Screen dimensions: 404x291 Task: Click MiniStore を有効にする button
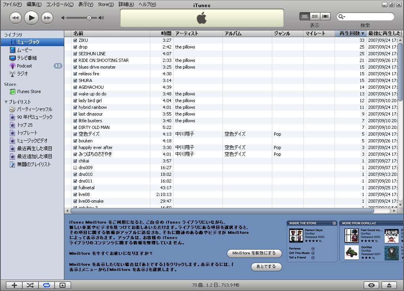click(254, 253)
